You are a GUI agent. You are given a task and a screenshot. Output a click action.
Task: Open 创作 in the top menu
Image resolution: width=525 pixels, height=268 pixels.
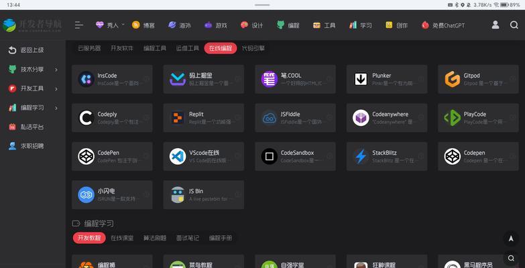[397, 25]
